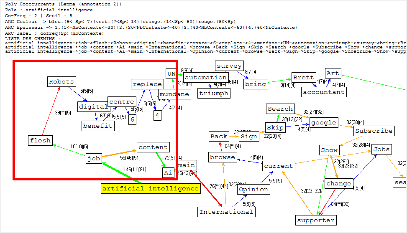Select the yellow artificial intelligence pole node

coord(151,188)
